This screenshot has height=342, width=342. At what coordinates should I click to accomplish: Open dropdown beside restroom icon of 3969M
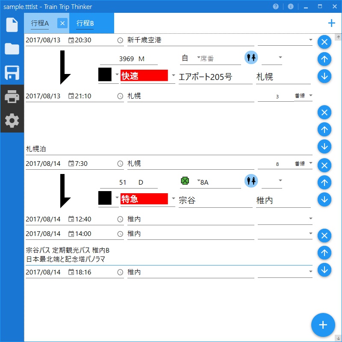coord(280,57)
